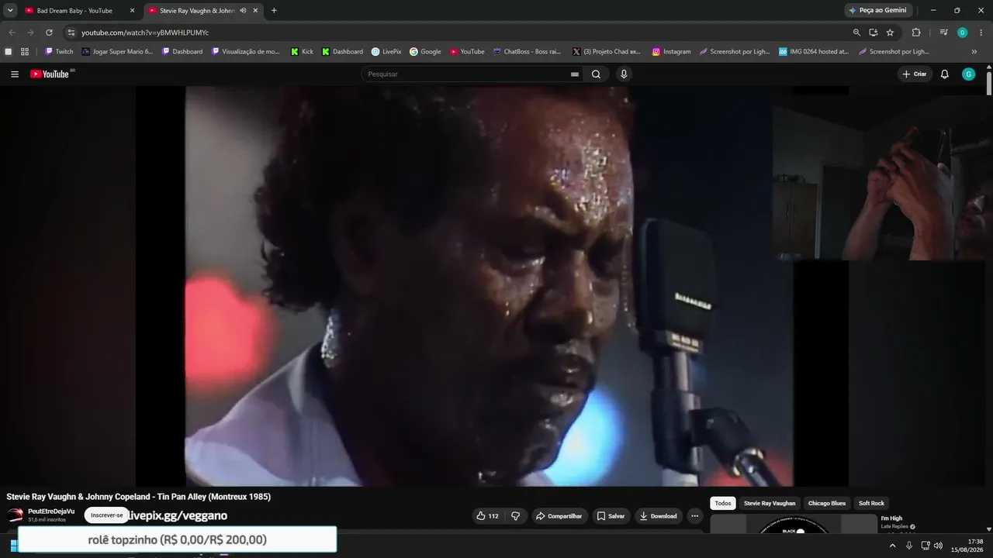Select Chicago Blues filter chip

coord(827,504)
